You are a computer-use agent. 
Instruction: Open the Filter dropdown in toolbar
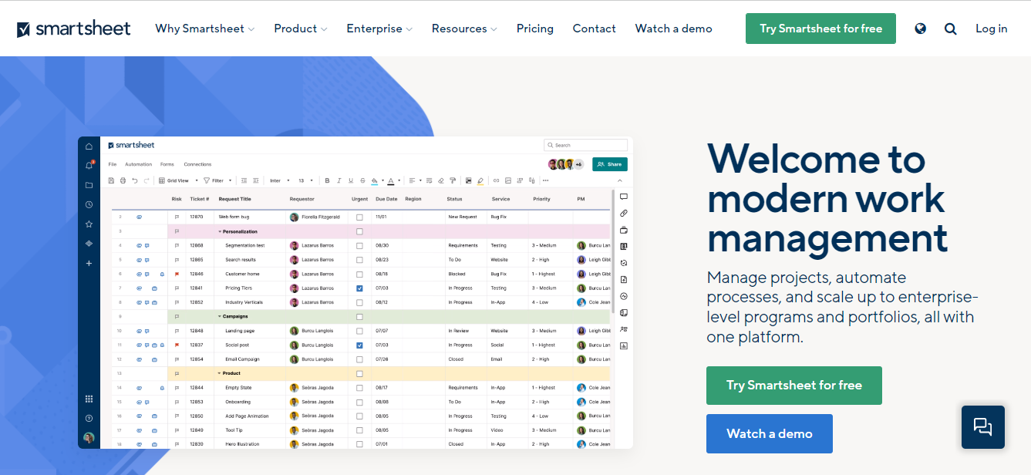click(217, 180)
